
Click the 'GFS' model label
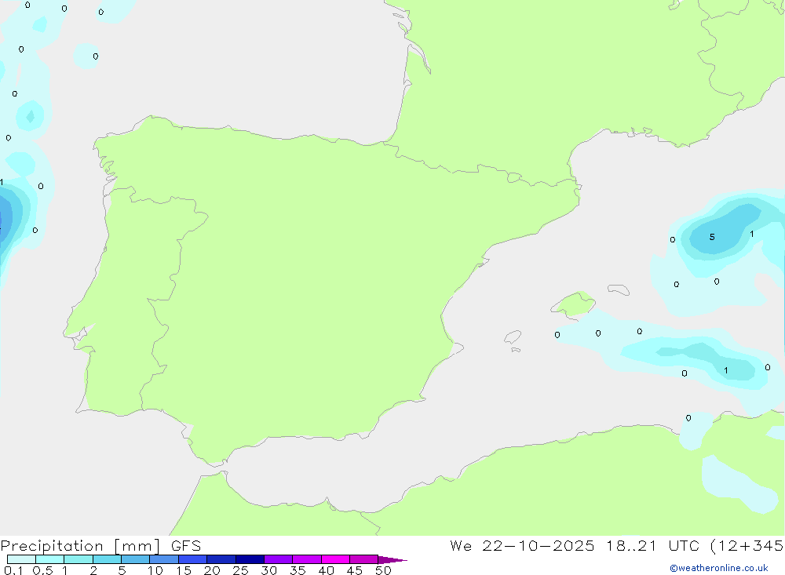[186, 546]
